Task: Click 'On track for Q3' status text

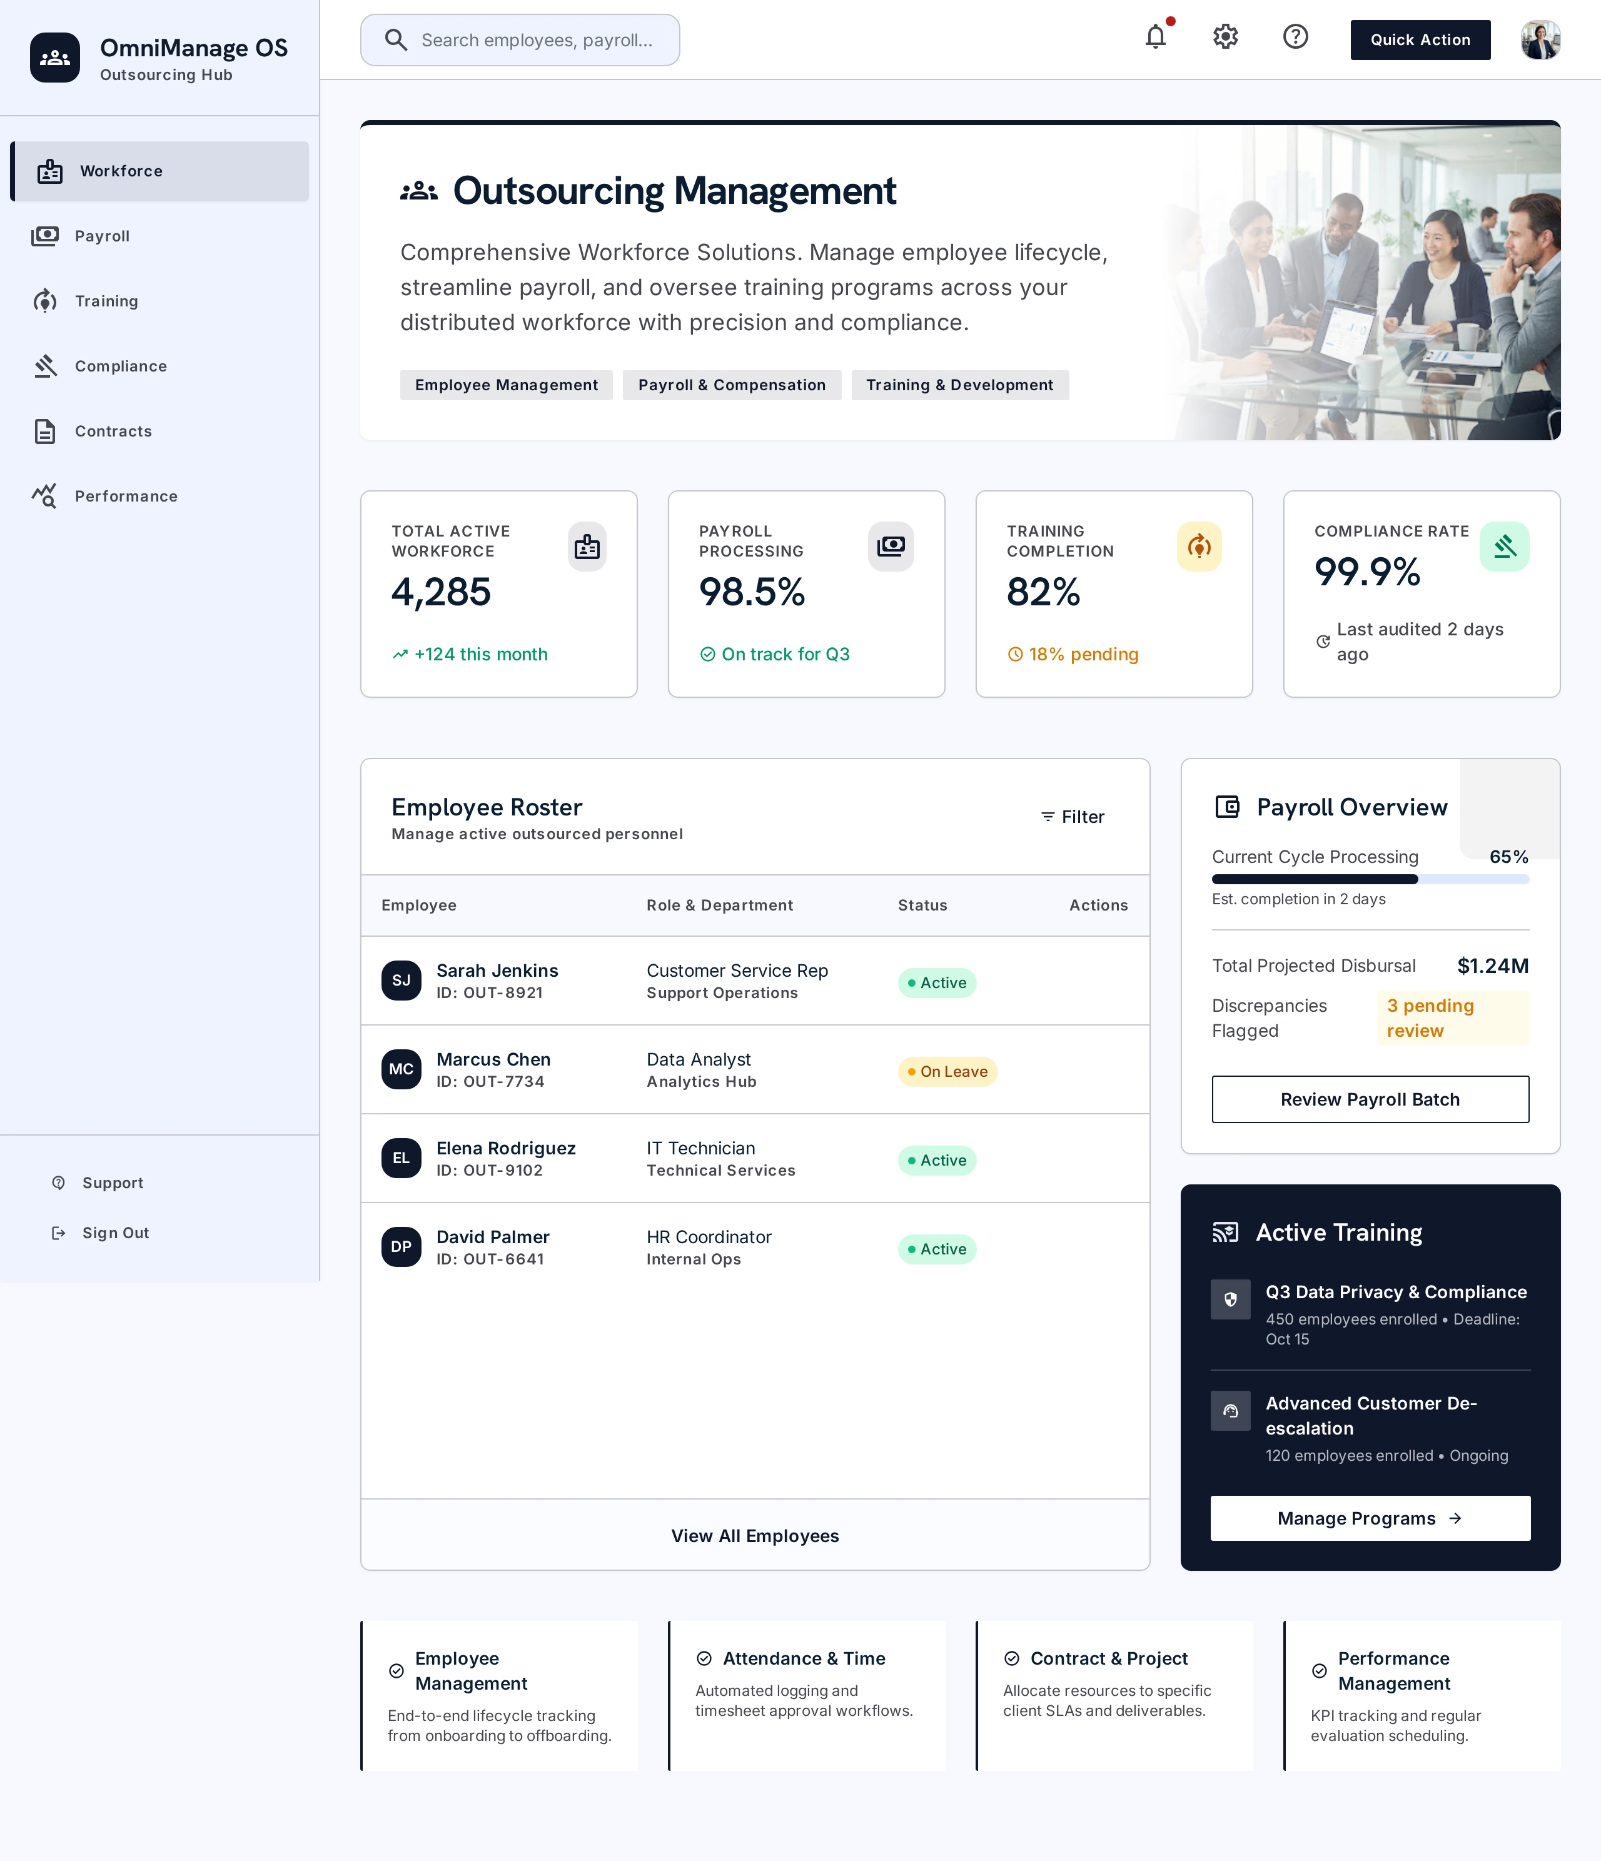Action: click(785, 655)
